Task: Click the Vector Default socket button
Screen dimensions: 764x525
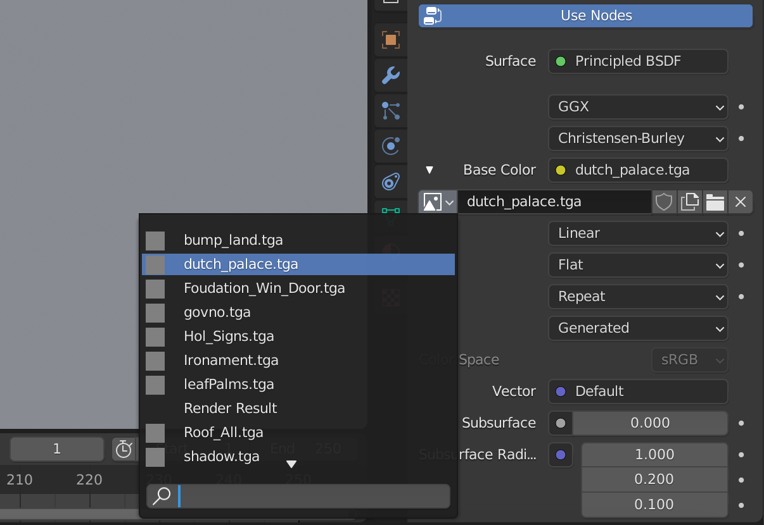Action: click(x=638, y=392)
